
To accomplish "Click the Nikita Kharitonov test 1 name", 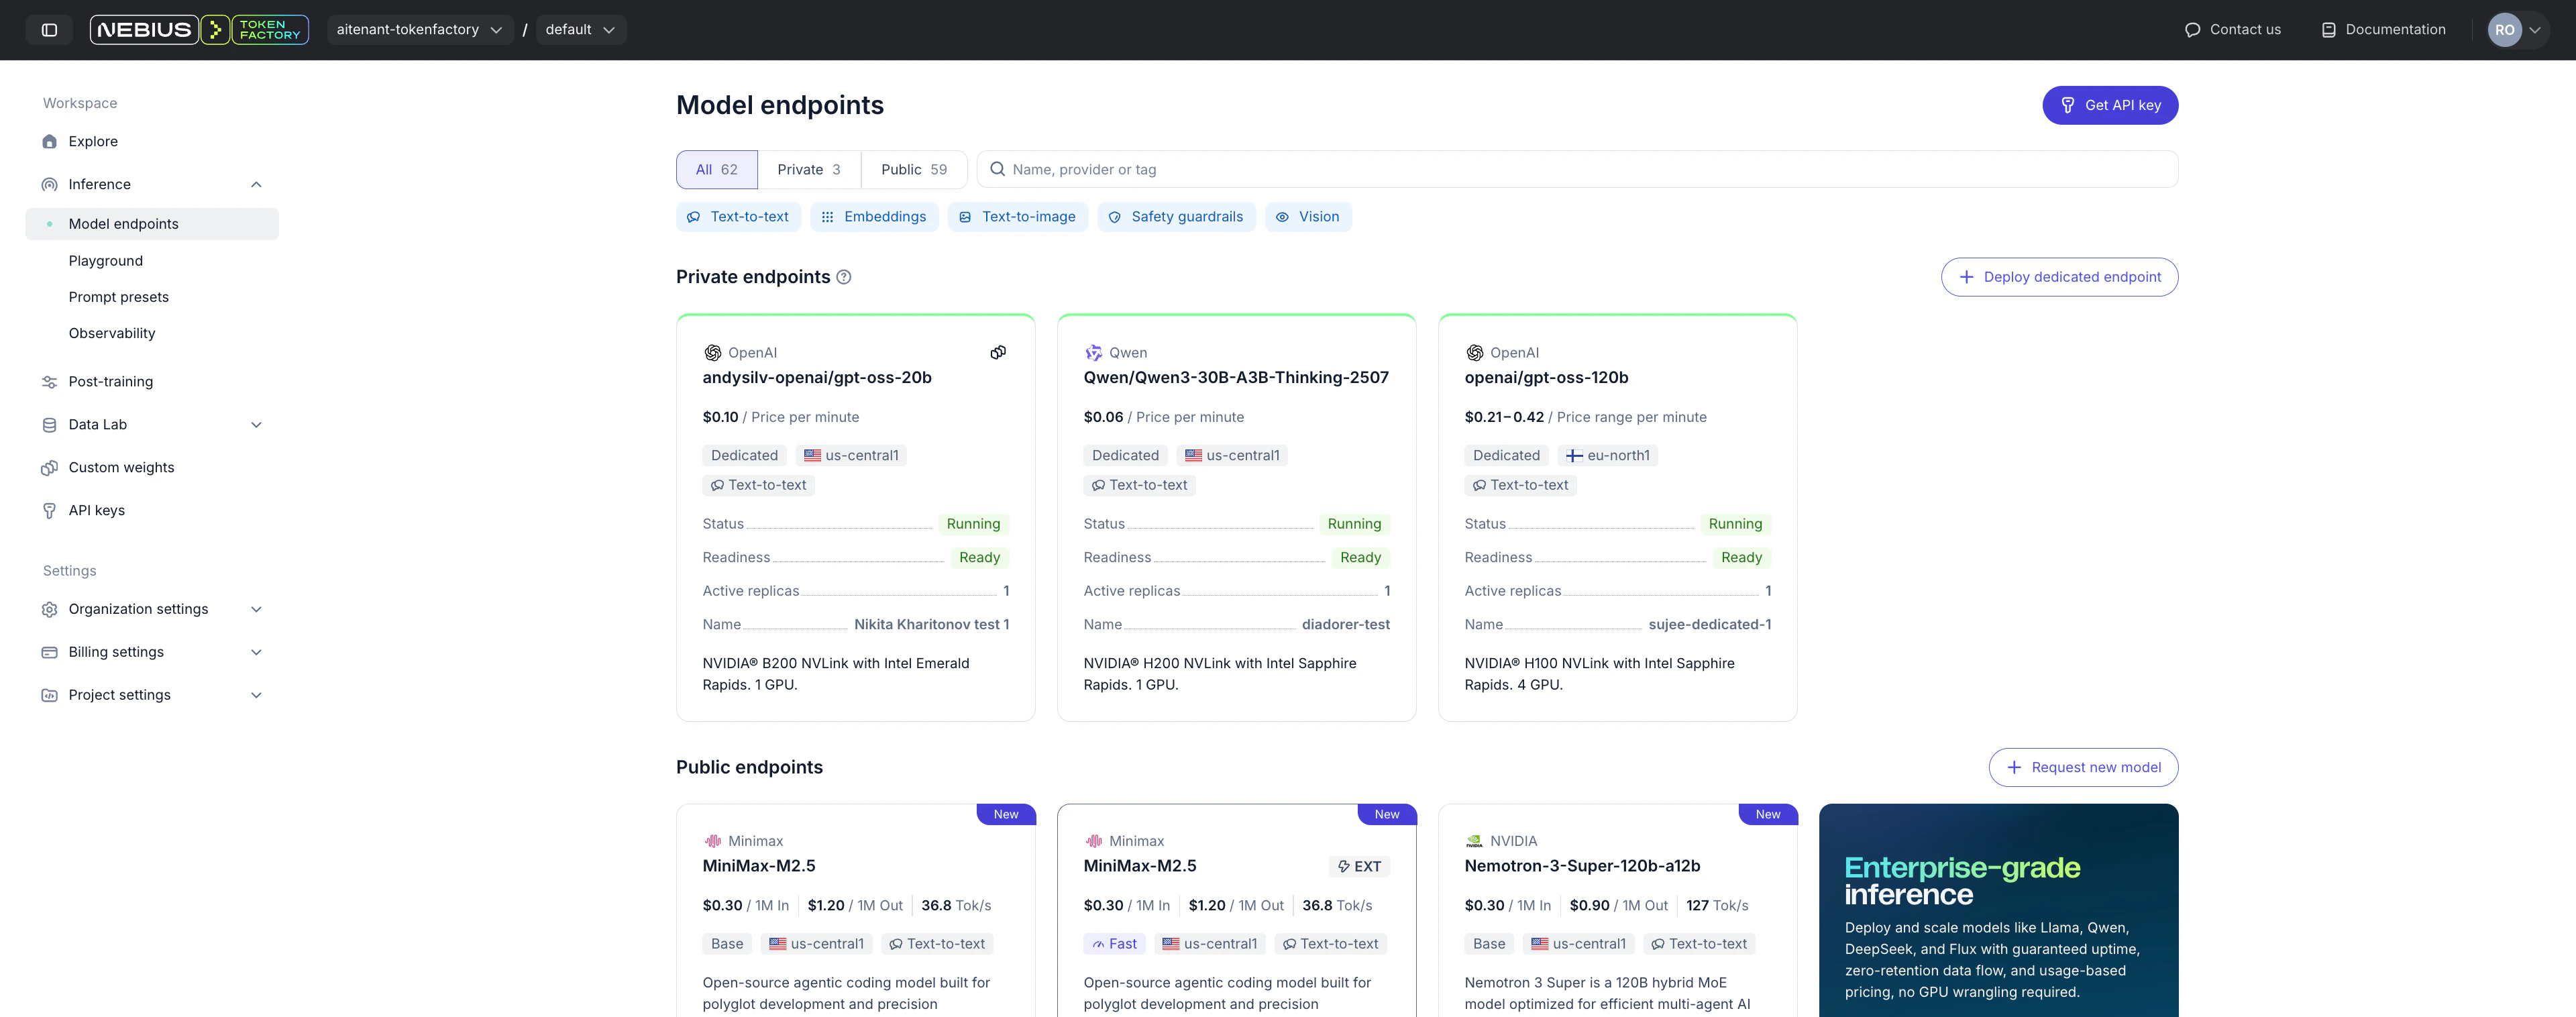I will (x=932, y=625).
